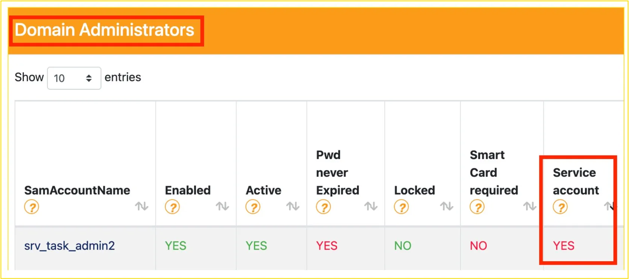Click the Service account column header text
This screenshot has height=279, width=629.
point(576,182)
